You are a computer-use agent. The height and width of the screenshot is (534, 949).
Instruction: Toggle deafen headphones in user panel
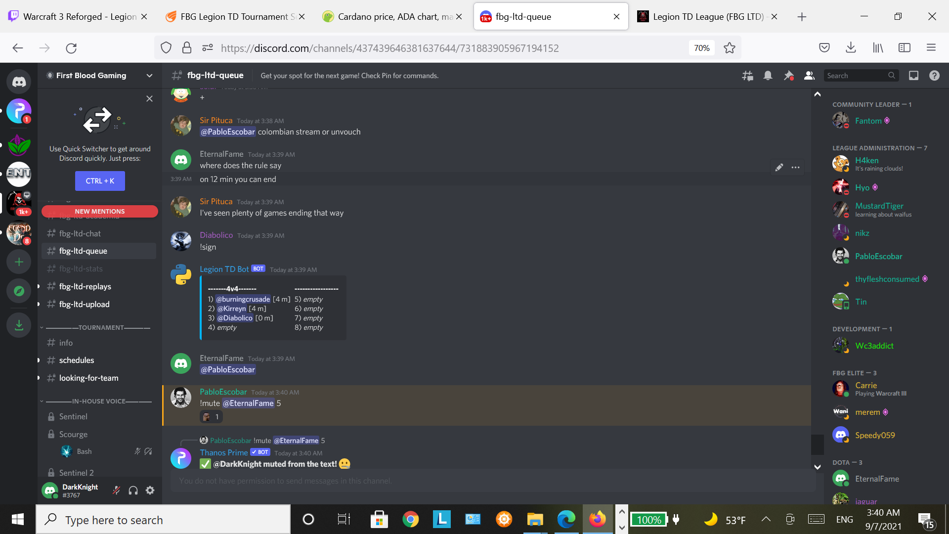[133, 490]
